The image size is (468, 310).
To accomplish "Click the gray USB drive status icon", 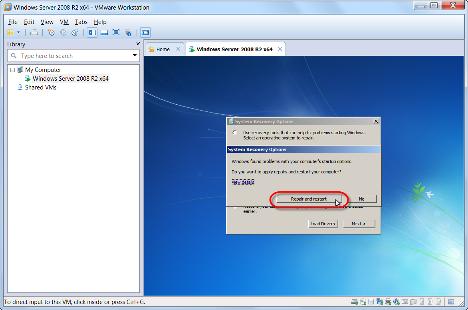I will pyautogui.click(x=413, y=302).
